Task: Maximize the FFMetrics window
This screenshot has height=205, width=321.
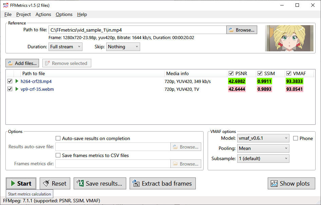Action: tap(297, 5)
